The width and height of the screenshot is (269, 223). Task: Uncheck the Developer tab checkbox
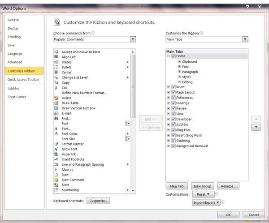(174, 119)
